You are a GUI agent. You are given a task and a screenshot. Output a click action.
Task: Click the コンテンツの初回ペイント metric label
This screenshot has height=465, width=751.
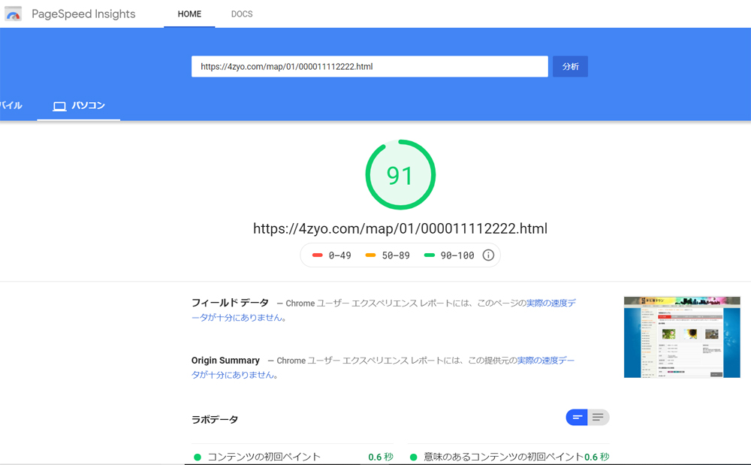pyautogui.click(x=264, y=457)
